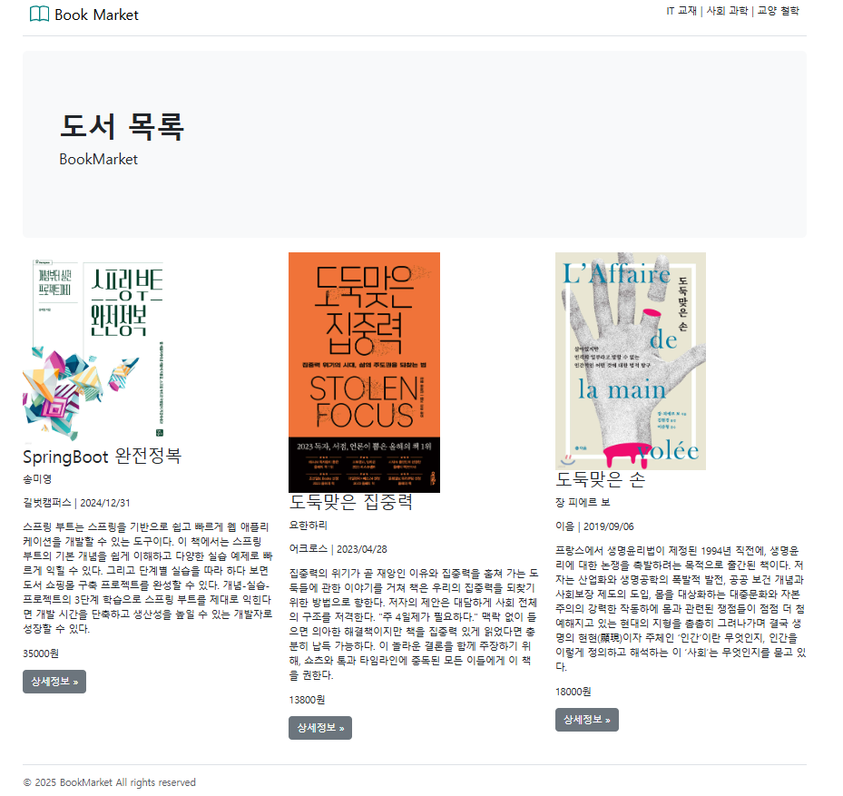Select the 교양 철학 category
This screenshot has height=796, width=843.
(x=778, y=11)
